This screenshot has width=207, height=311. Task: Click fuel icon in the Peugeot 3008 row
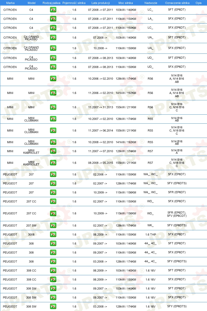point(53,235)
